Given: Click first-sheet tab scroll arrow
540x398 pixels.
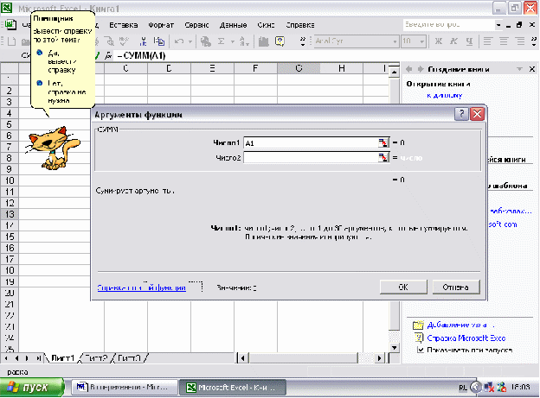Looking at the screenshot, I should point(6,358).
